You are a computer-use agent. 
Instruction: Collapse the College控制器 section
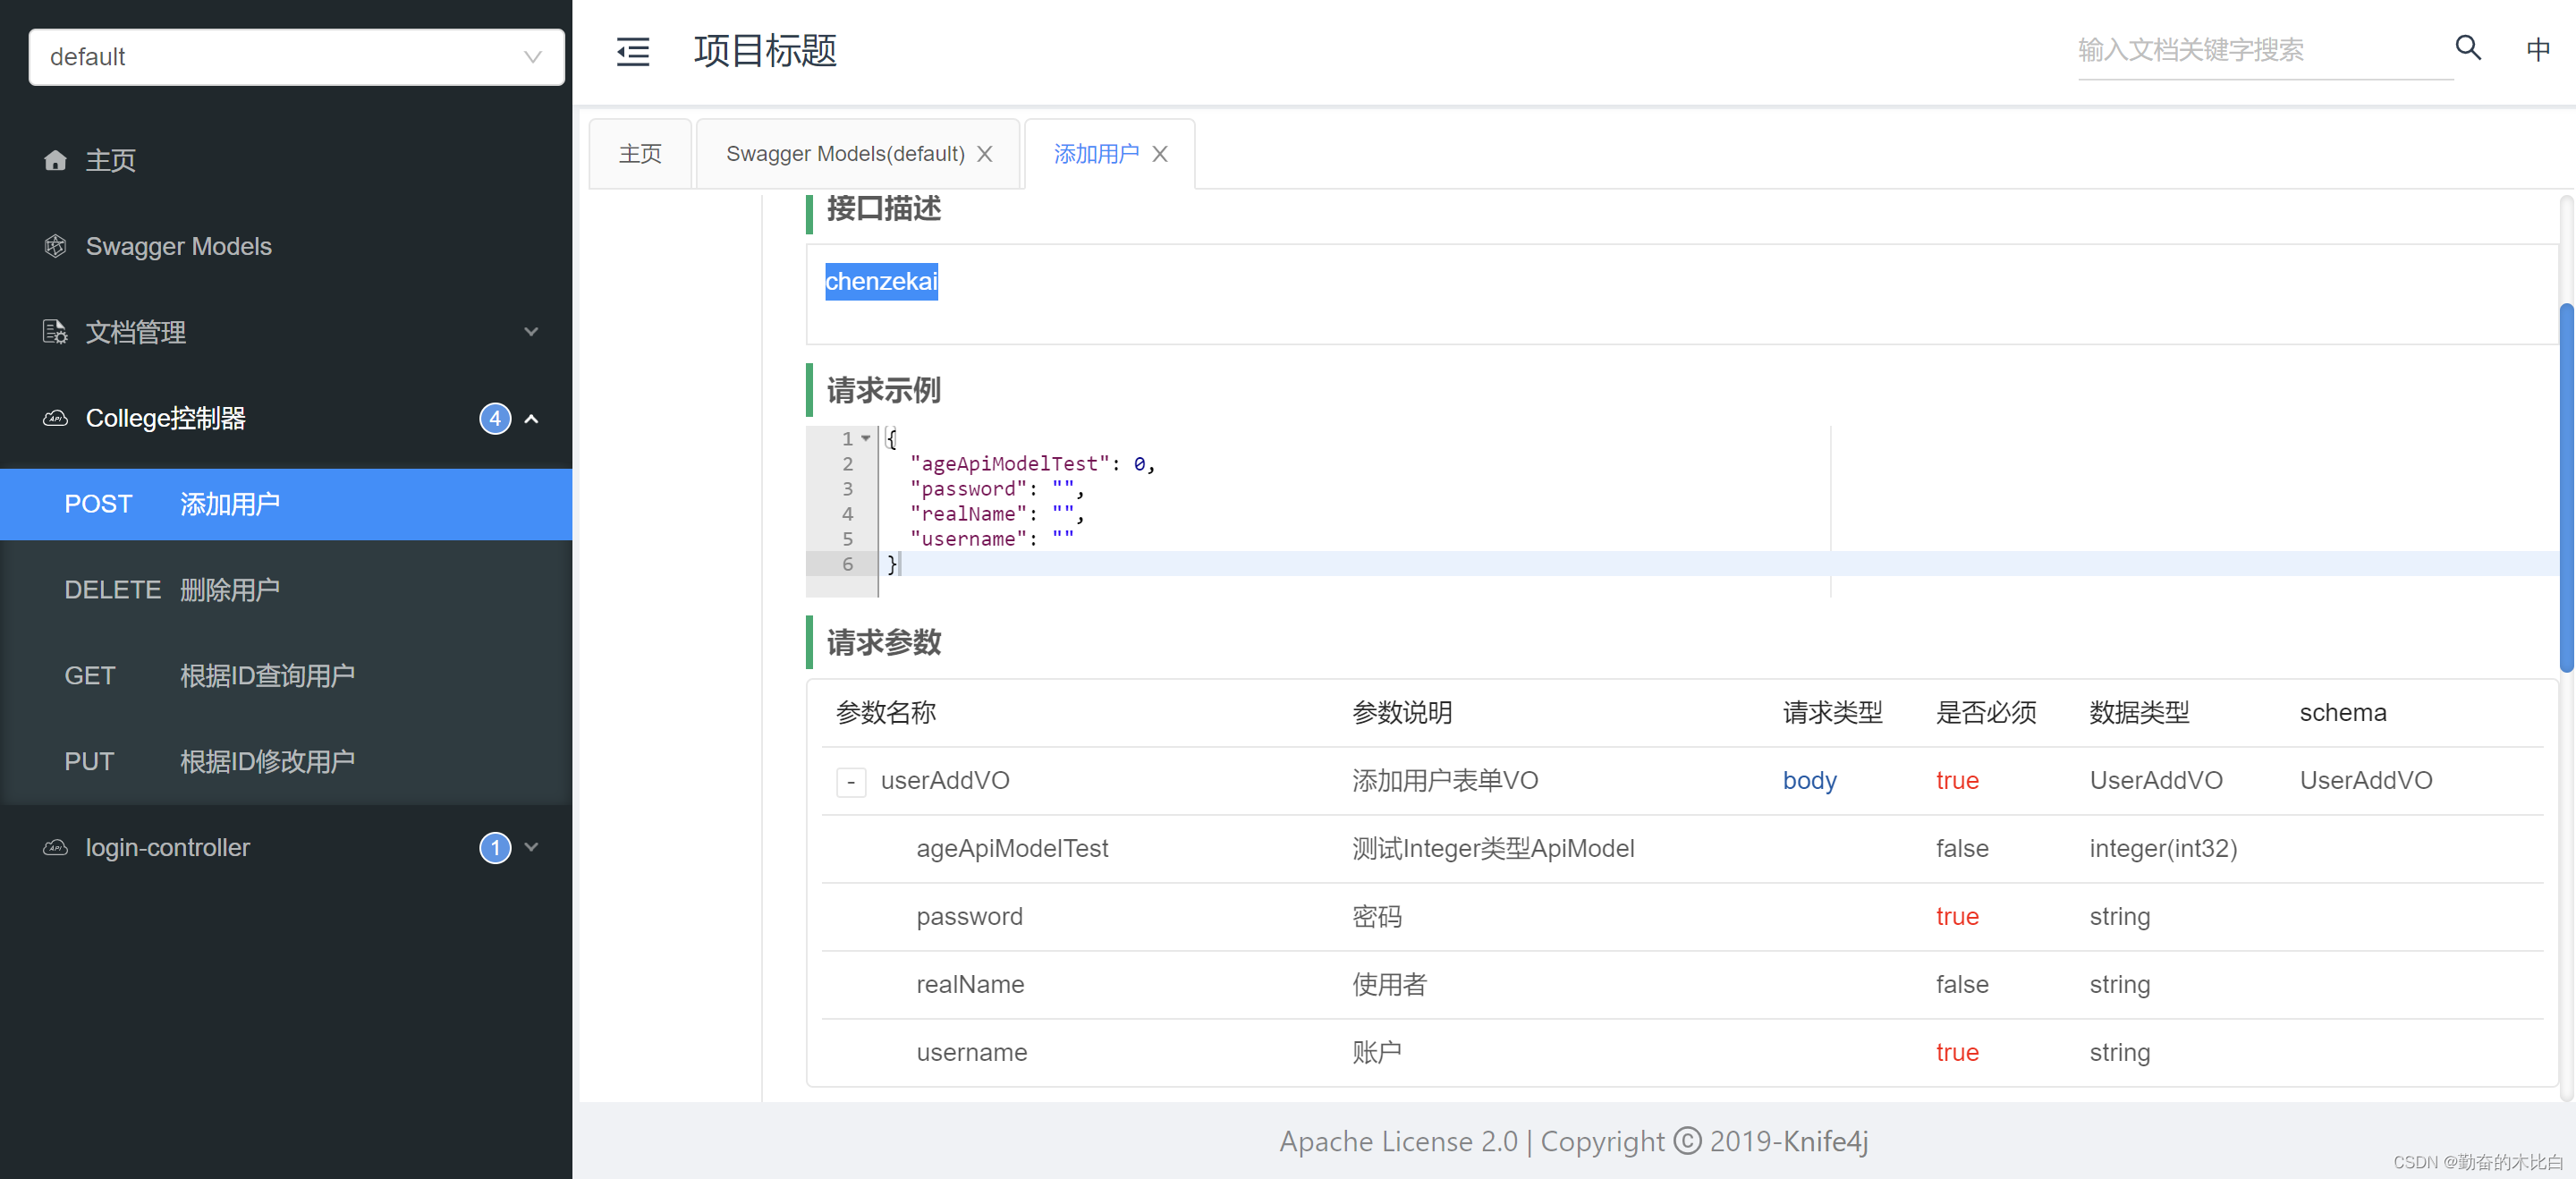(x=531, y=418)
